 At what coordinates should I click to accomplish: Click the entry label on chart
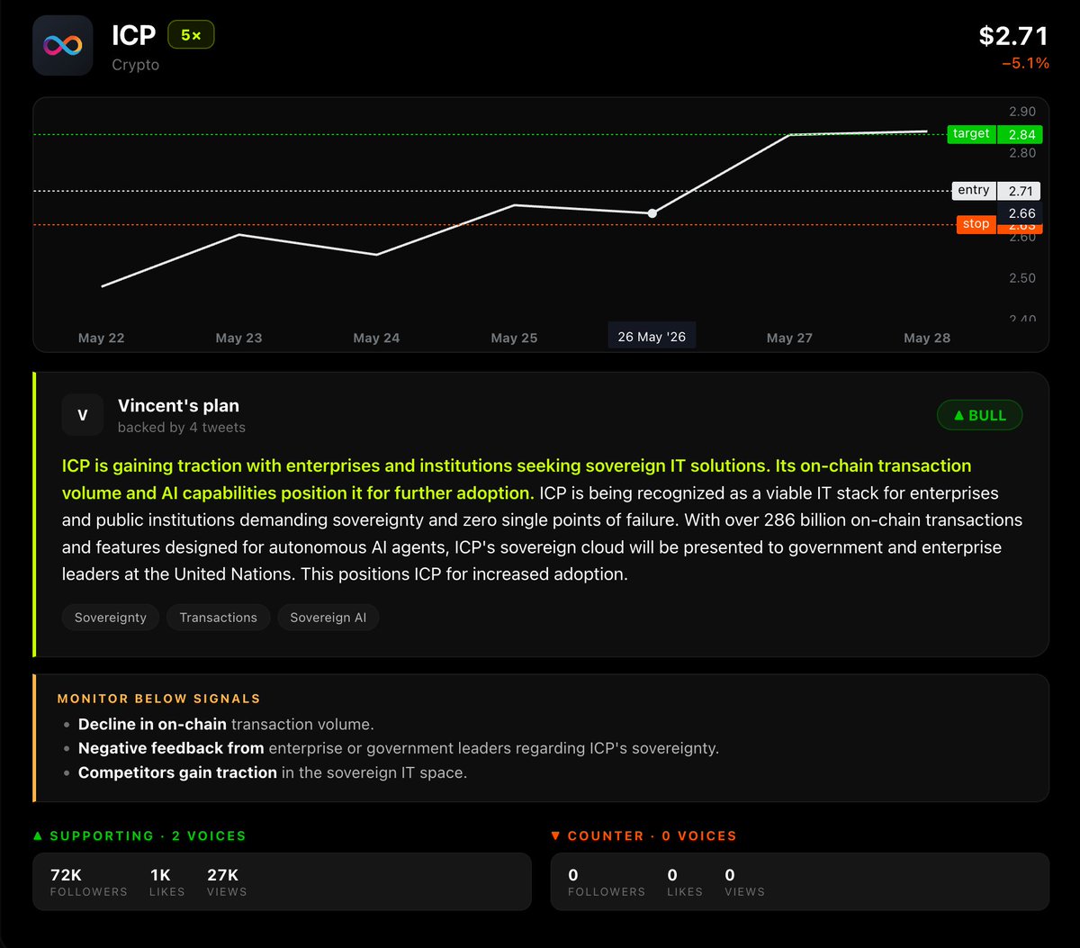click(974, 191)
